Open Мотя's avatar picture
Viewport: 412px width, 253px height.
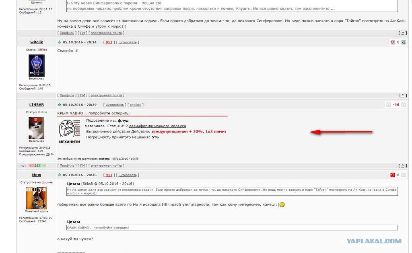pos(37,198)
